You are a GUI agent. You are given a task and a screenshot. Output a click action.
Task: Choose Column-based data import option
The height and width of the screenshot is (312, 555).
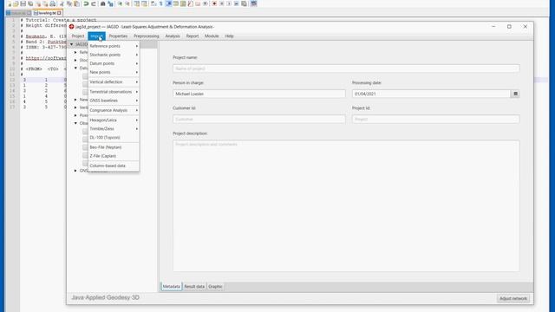point(114,166)
